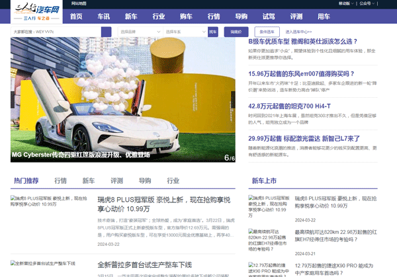Click sidebar 红旗EH7 article thumbnail

tap(267, 241)
